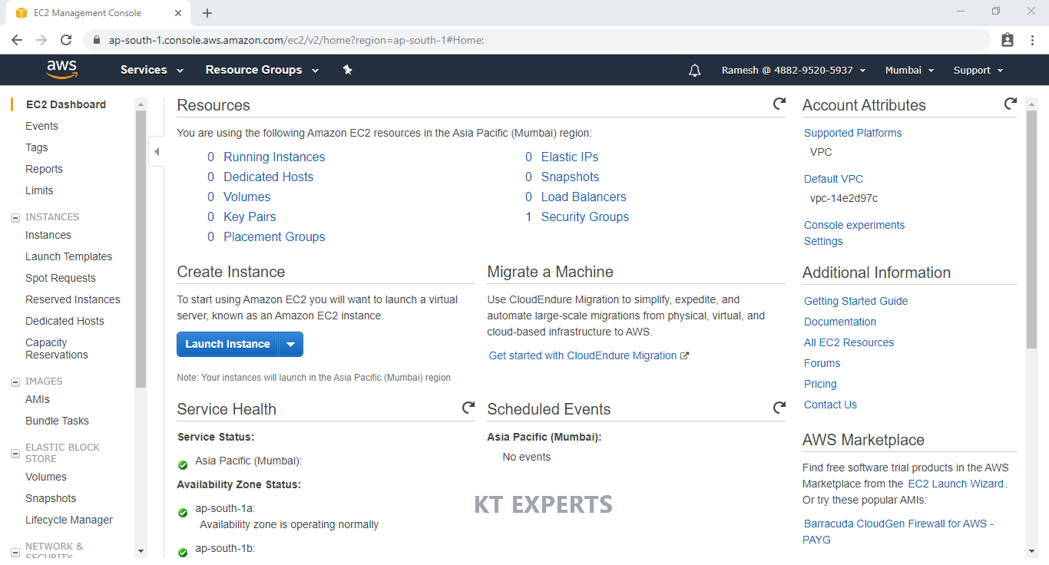Open the notifications bell icon
Screen dimensions: 1049x565
coord(695,71)
